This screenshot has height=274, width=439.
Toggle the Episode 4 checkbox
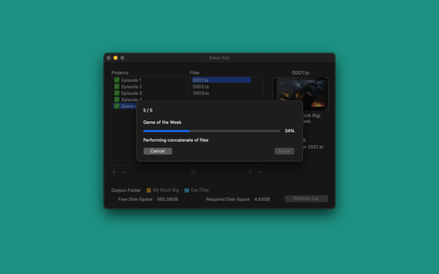click(116, 100)
